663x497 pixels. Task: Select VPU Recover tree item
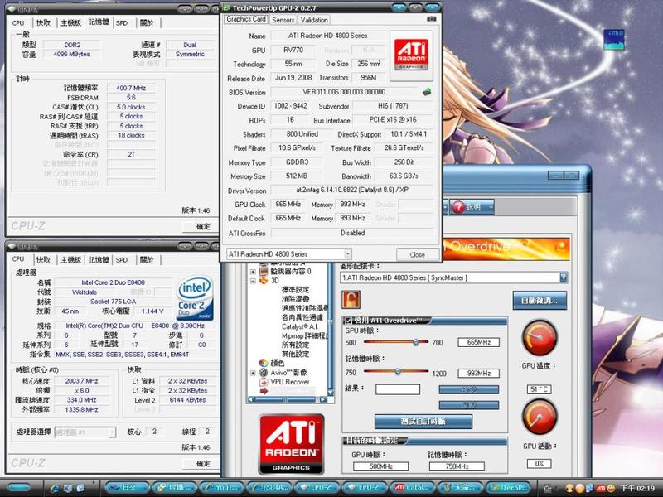coord(289,382)
